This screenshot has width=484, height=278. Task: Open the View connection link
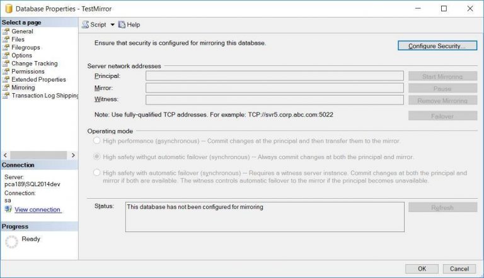click(37, 209)
